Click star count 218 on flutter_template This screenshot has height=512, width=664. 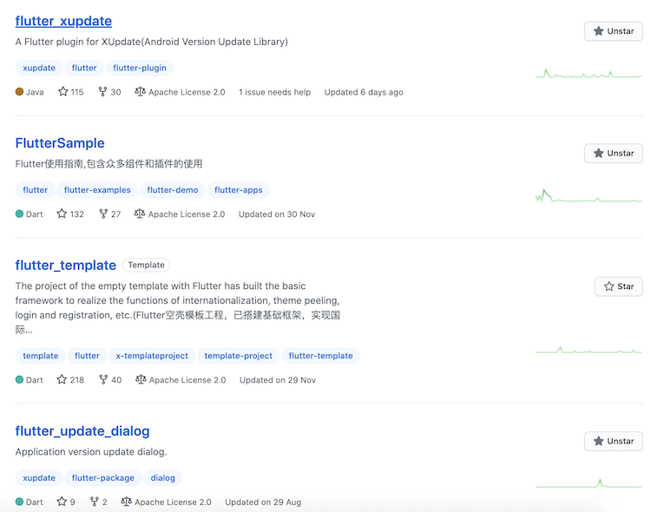click(x=70, y=380)
